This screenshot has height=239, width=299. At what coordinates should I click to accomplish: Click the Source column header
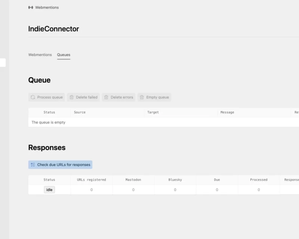pyautogui.click(x=80, y=112)
